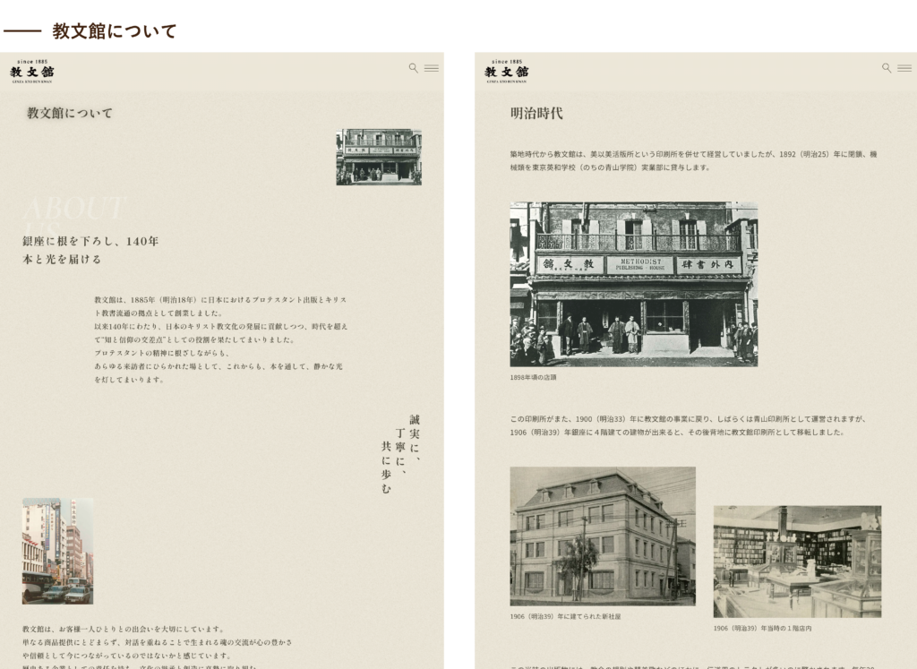
Task: Click the vertical text 共に歩む
Action: click(386, 467)
